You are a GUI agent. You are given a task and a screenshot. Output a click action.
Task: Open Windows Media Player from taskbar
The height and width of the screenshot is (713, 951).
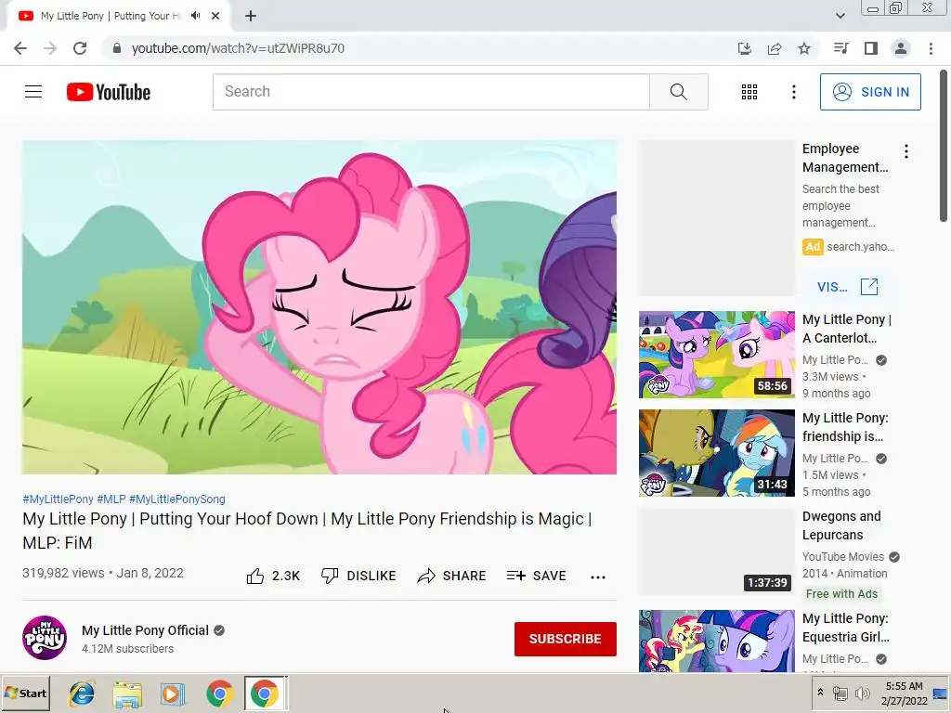(173, 694)
